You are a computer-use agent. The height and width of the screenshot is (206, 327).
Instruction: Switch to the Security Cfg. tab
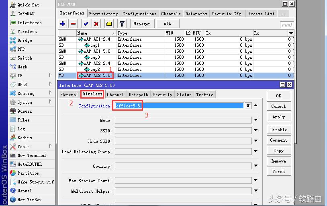[227, 14]
